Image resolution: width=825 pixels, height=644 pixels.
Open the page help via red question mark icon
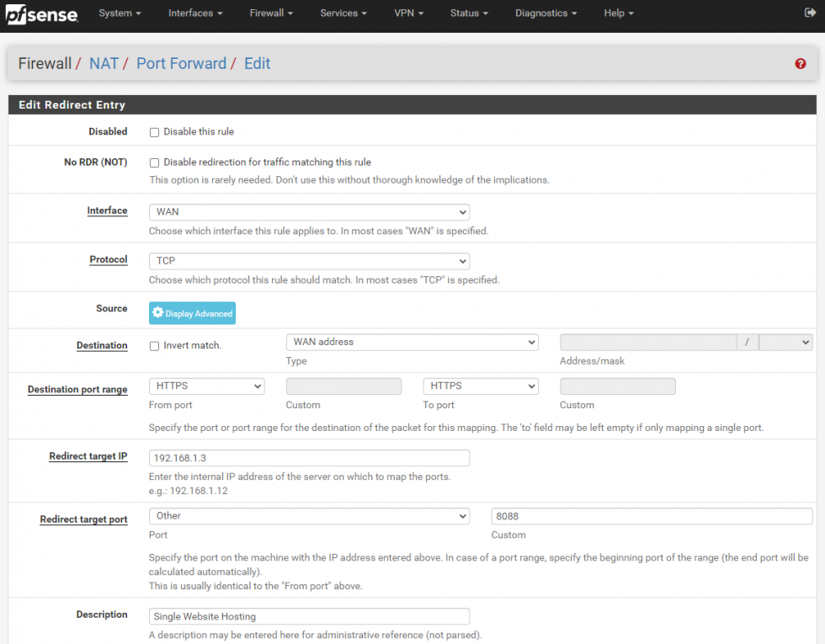[x=800, y=63]
